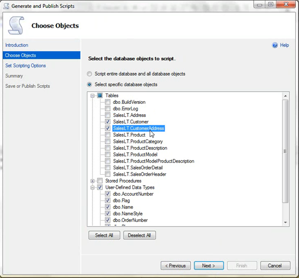Expand the Stored Procedures node
299x278 pixels.
point(92,181)
